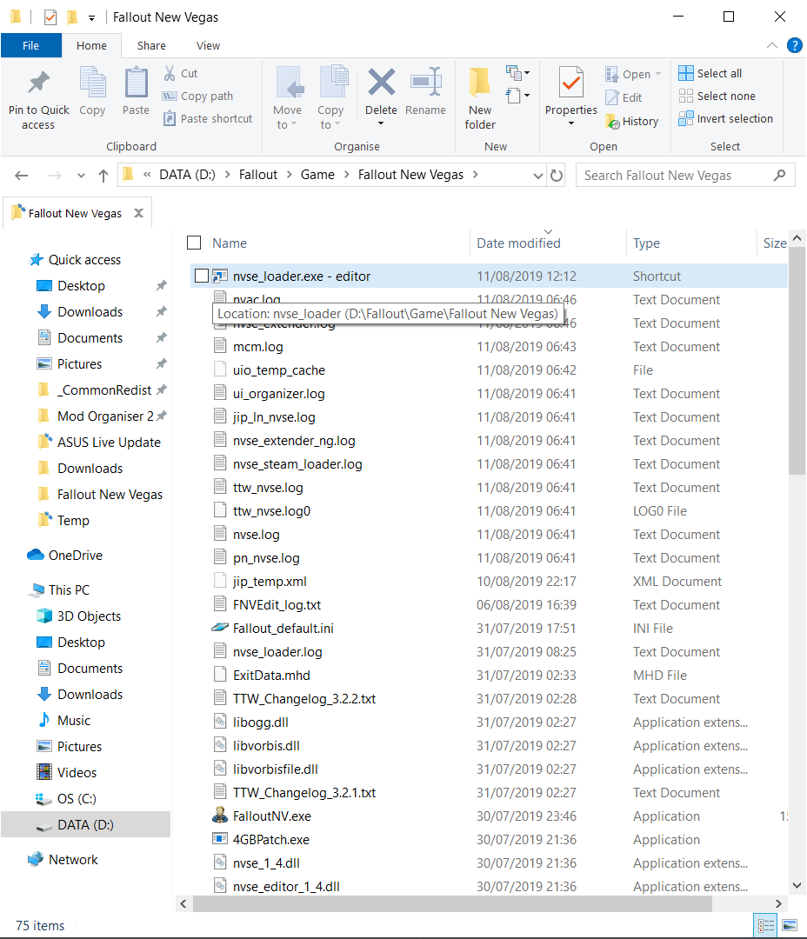Screen dimensions: 807x939
Task: Click Select all
Action: (710, 73)
